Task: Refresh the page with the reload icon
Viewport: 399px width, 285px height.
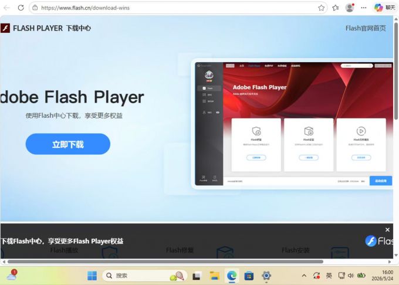Action: [21, 8]
